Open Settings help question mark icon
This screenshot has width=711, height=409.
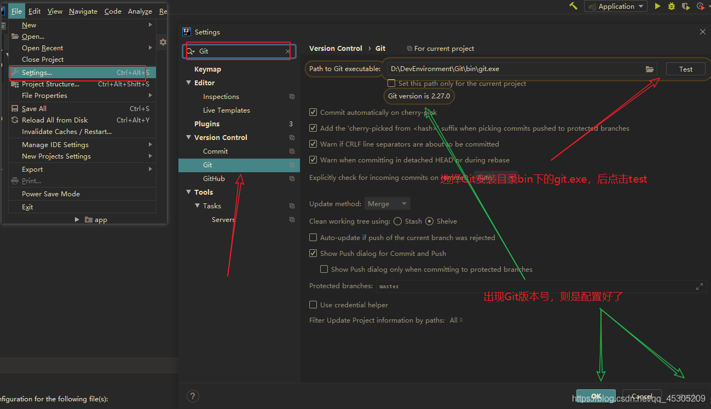coord(193,396)
